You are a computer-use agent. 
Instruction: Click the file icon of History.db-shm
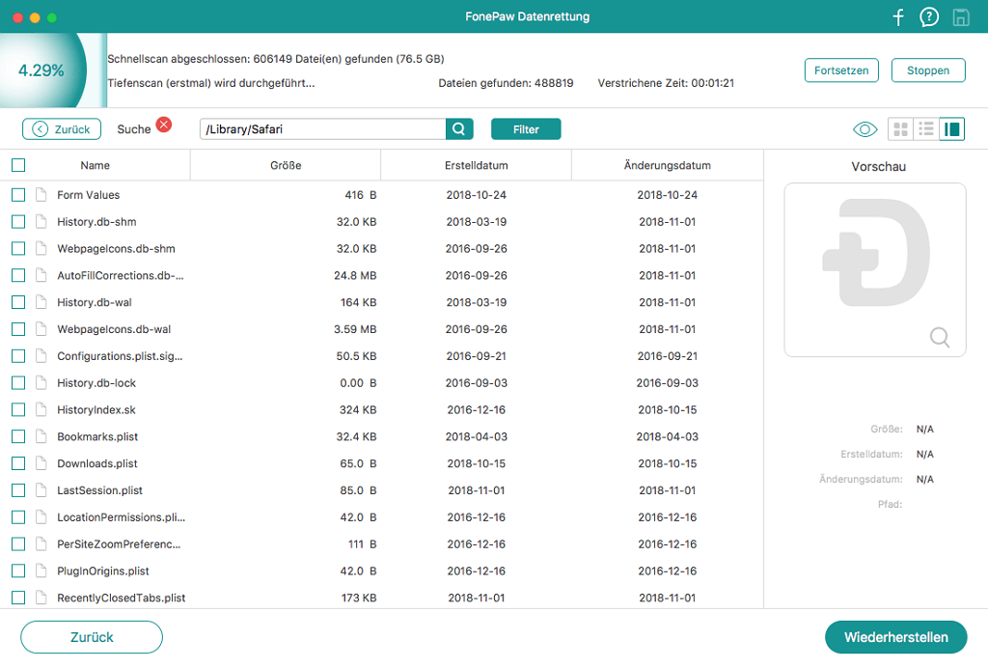point(41,222)
